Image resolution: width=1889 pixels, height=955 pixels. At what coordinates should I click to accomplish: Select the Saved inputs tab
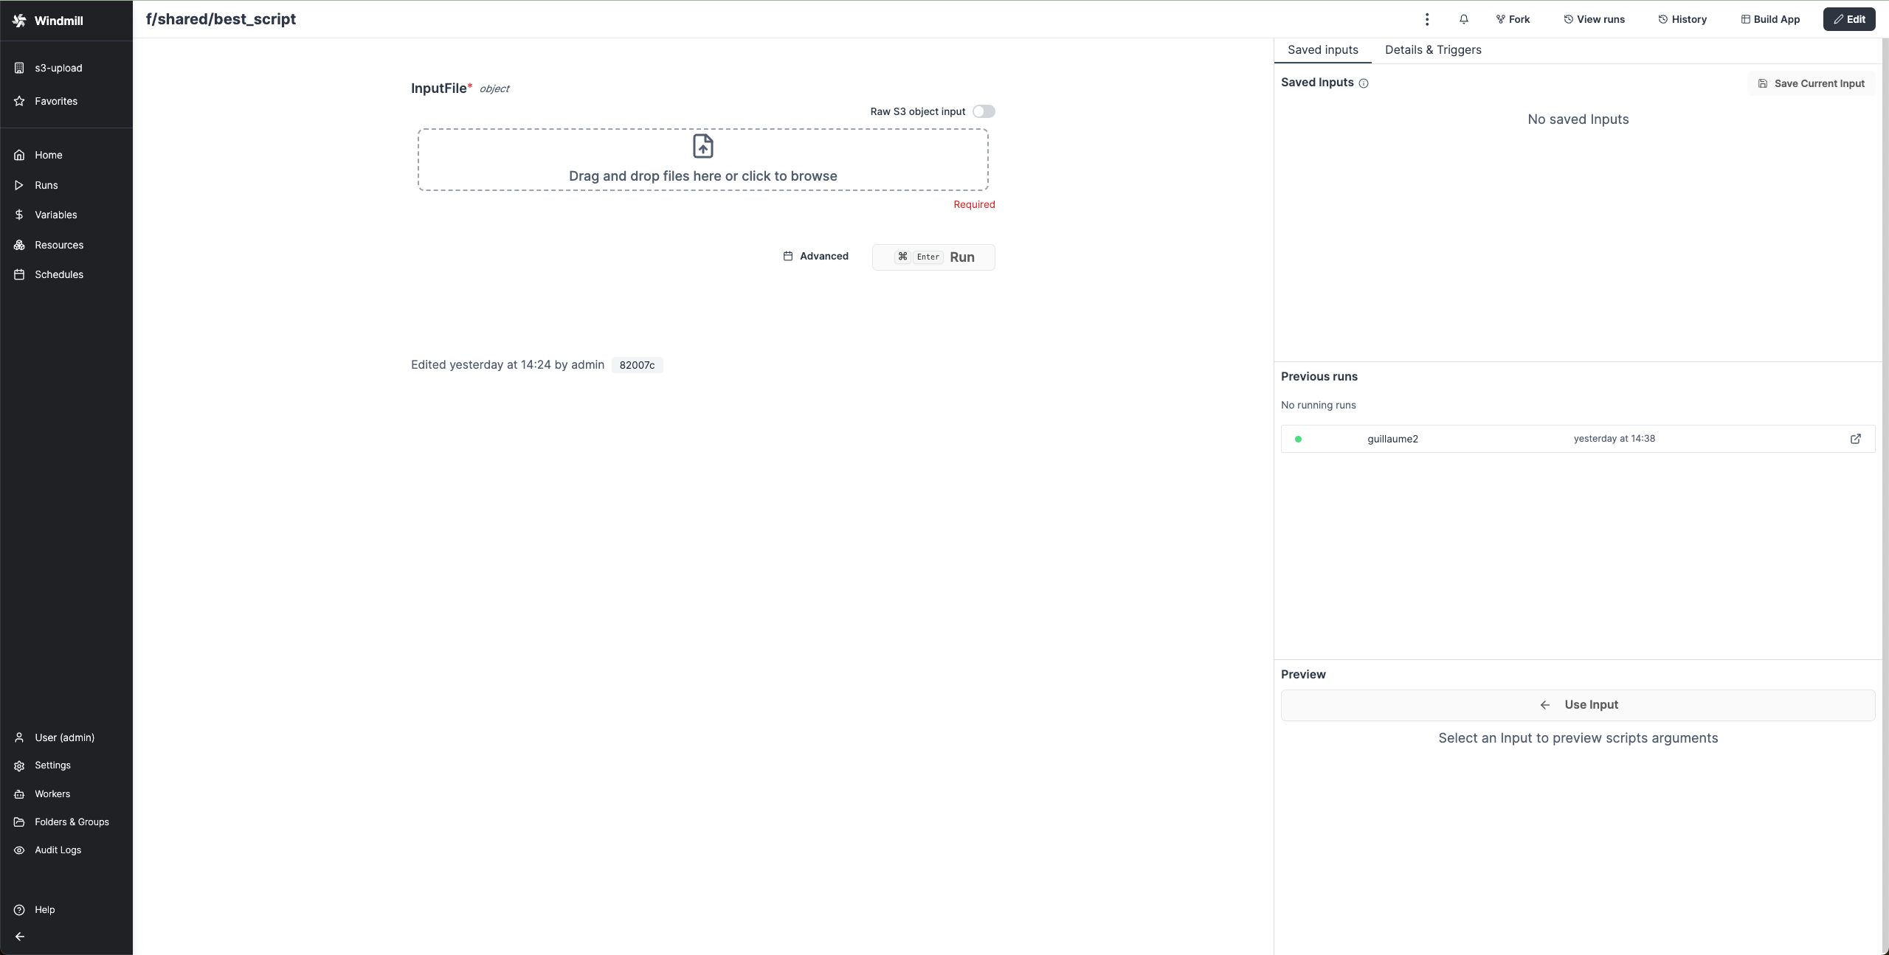(1322, 50)
